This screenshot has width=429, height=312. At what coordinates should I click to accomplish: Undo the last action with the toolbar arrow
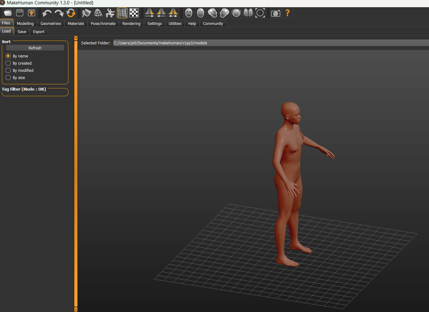pyautogui.click(x=47, y=13)
